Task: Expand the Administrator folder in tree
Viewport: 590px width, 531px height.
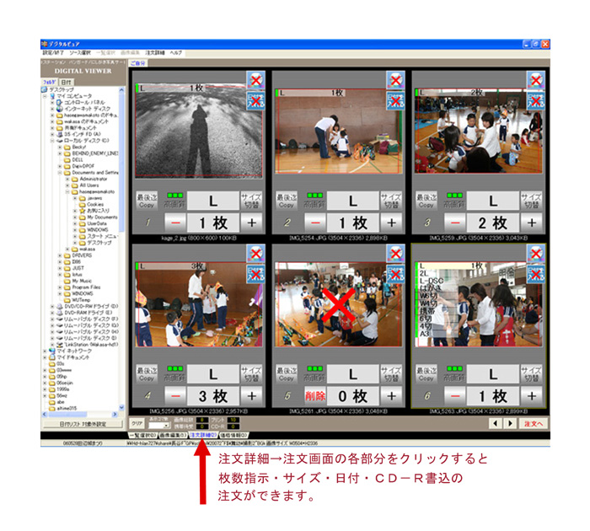Action: coord(66,180)
